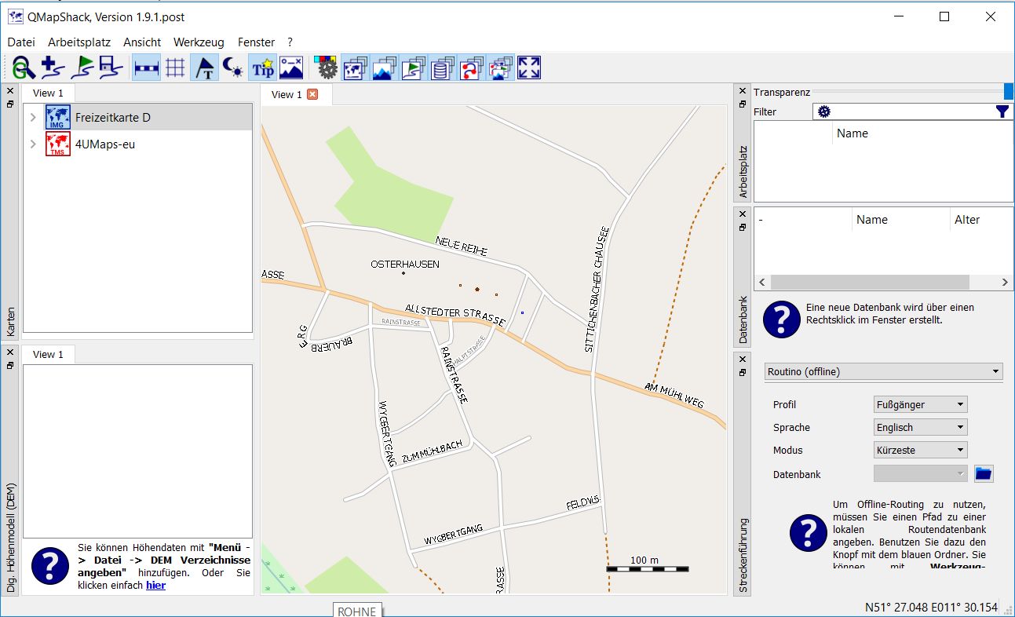The image size is (1015, 617).
Task: Click Name column header in database list
Action: coord(901,220)
